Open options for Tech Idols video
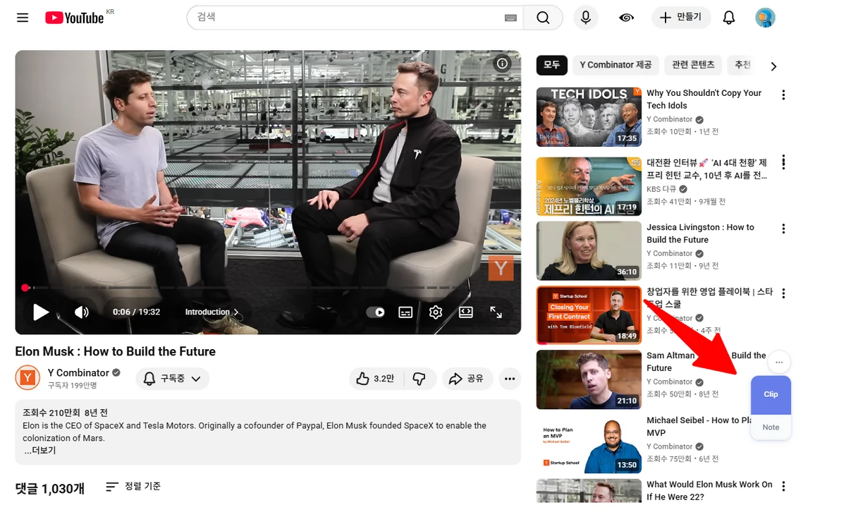846x529 pixels. (783, 95)
